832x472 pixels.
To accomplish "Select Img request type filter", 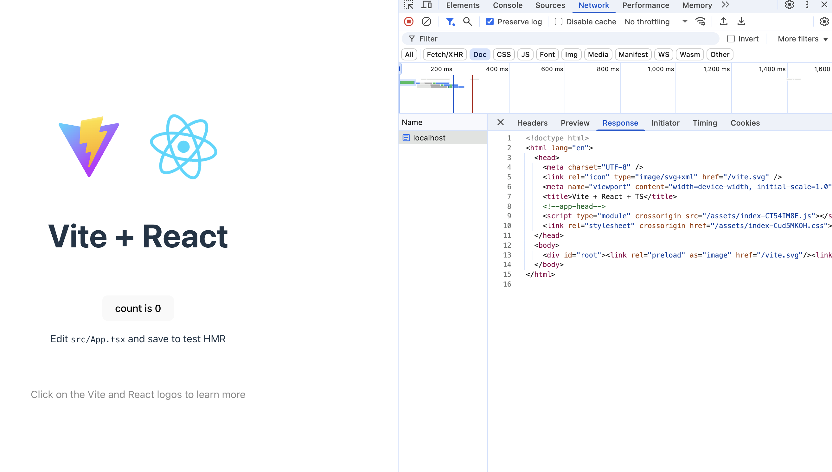I will tap(571, 54).
